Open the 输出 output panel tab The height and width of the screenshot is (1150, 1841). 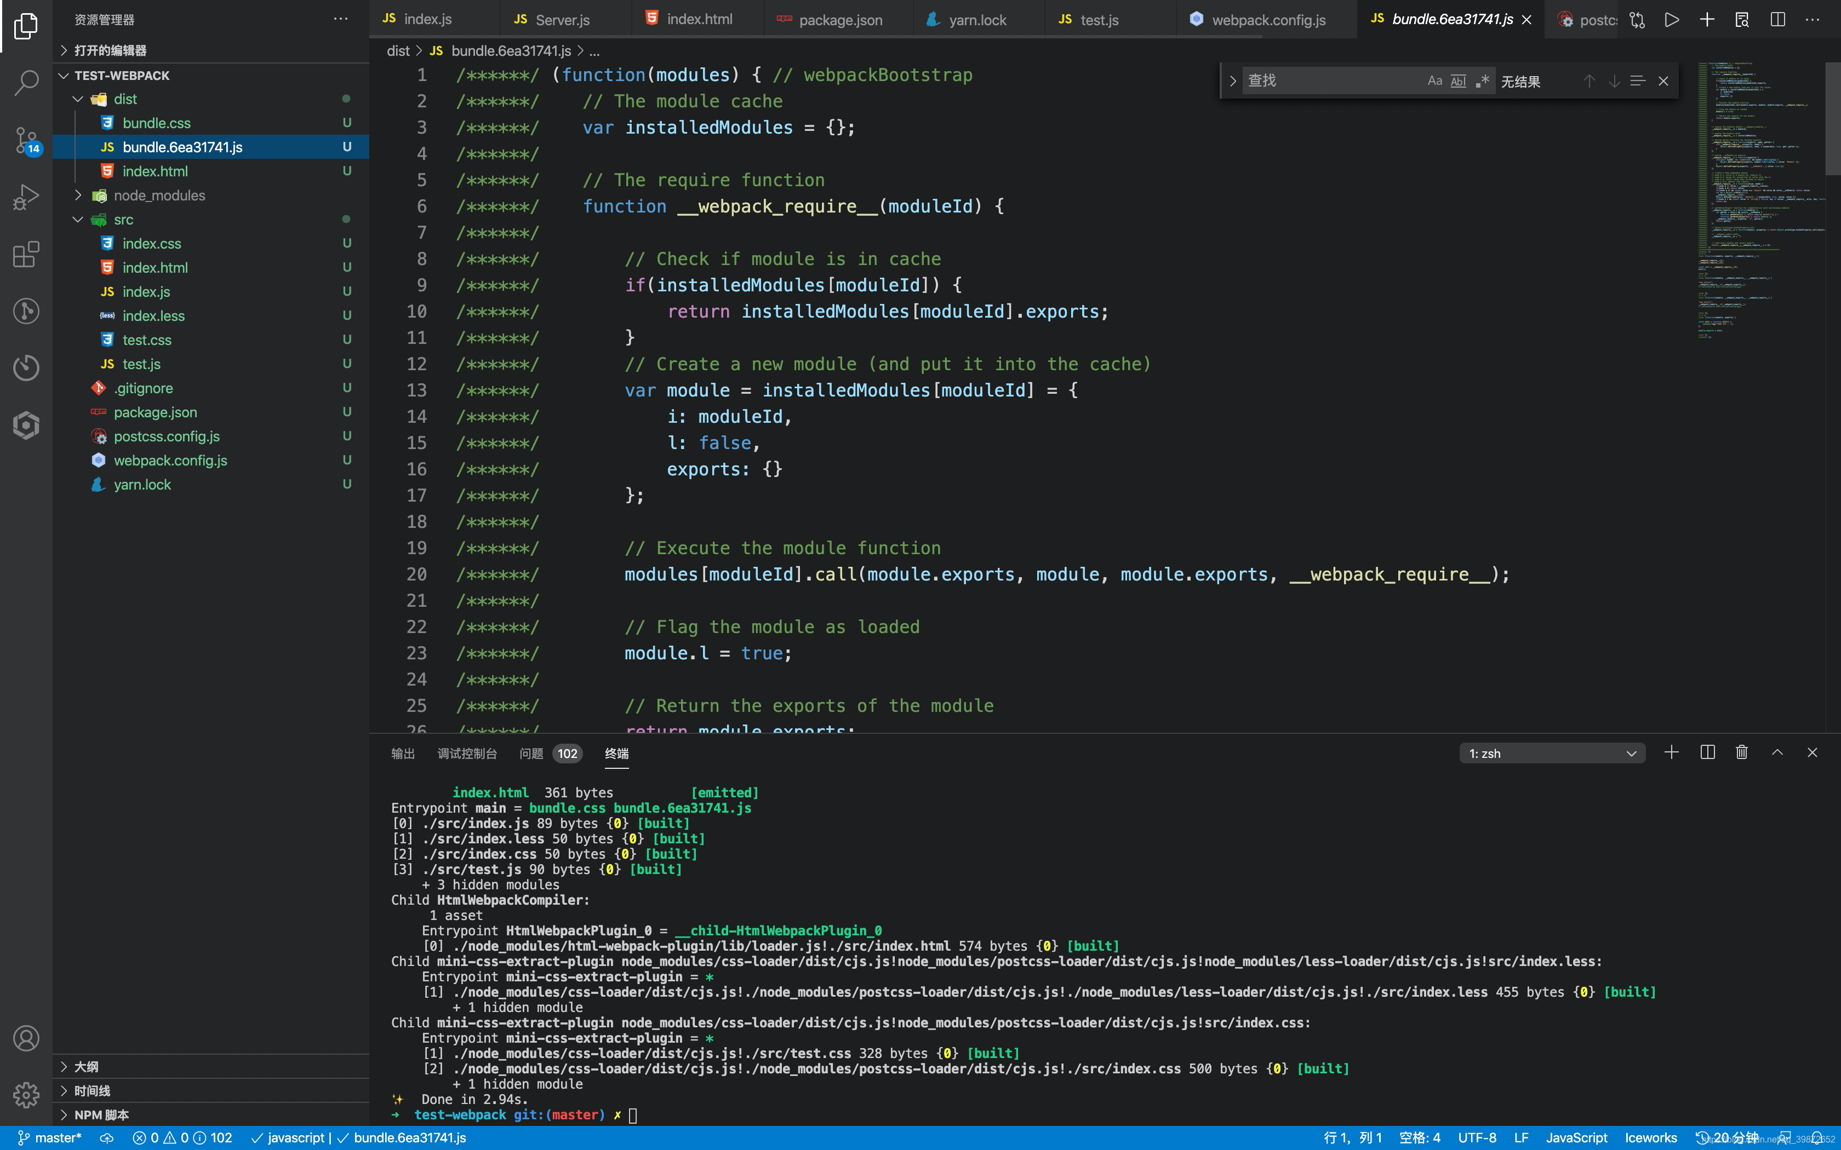click(x=402, y=753)
